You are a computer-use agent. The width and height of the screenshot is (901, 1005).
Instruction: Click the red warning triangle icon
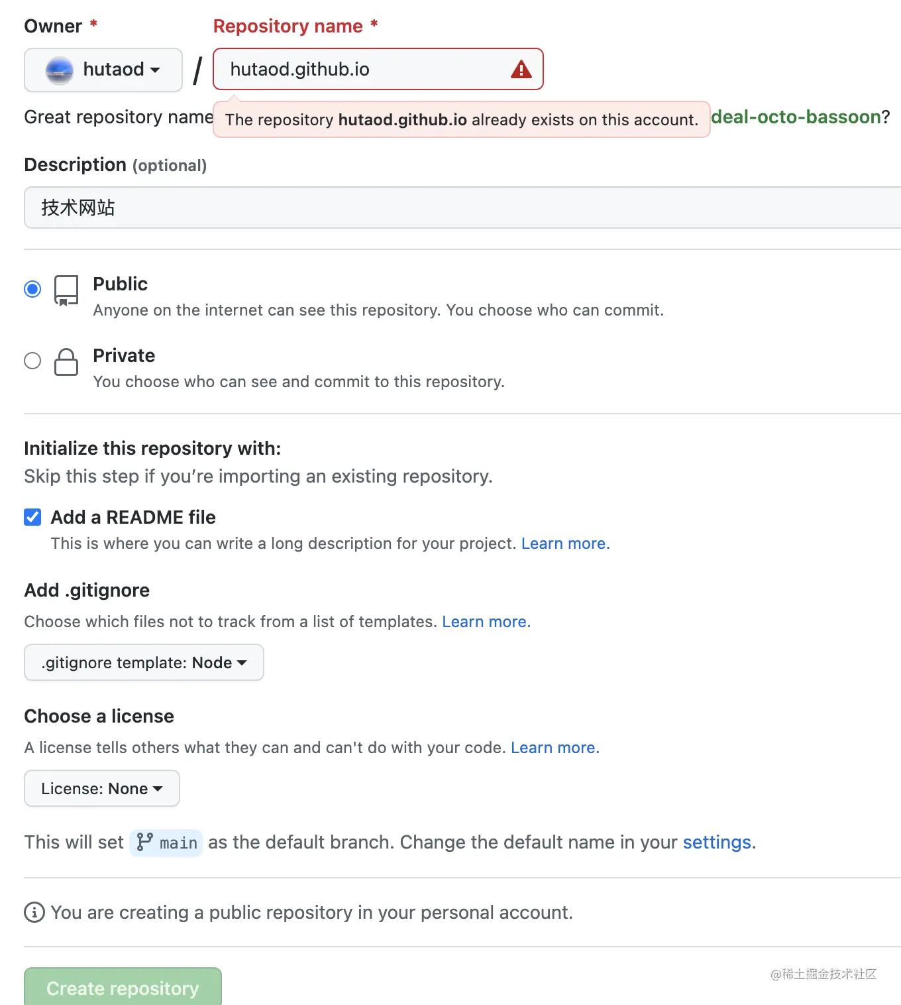pos(521,70)
